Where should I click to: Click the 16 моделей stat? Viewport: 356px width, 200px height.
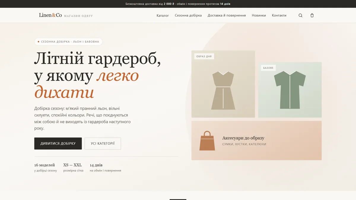pos(45,167)
